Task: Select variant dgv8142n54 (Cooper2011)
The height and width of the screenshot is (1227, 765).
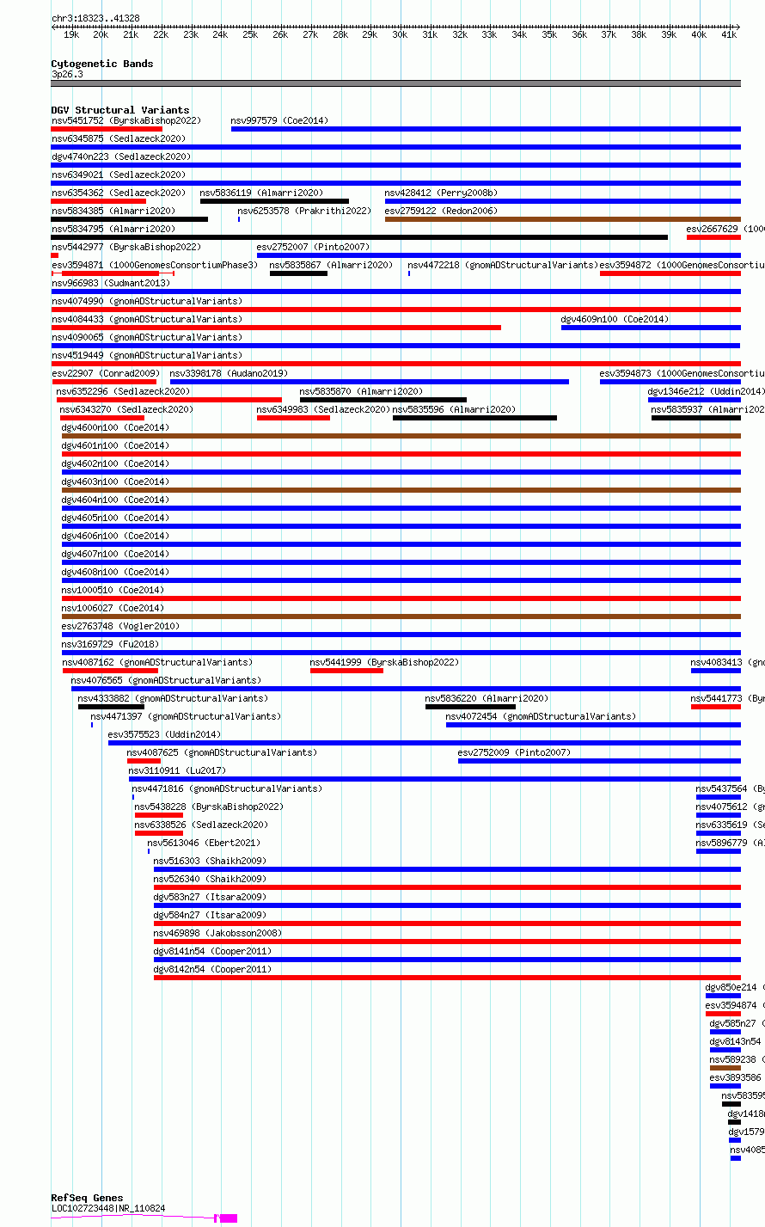Action: tap(447, 978)
